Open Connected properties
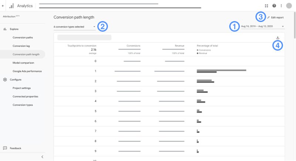296x161 pixels. pos(25,96)
